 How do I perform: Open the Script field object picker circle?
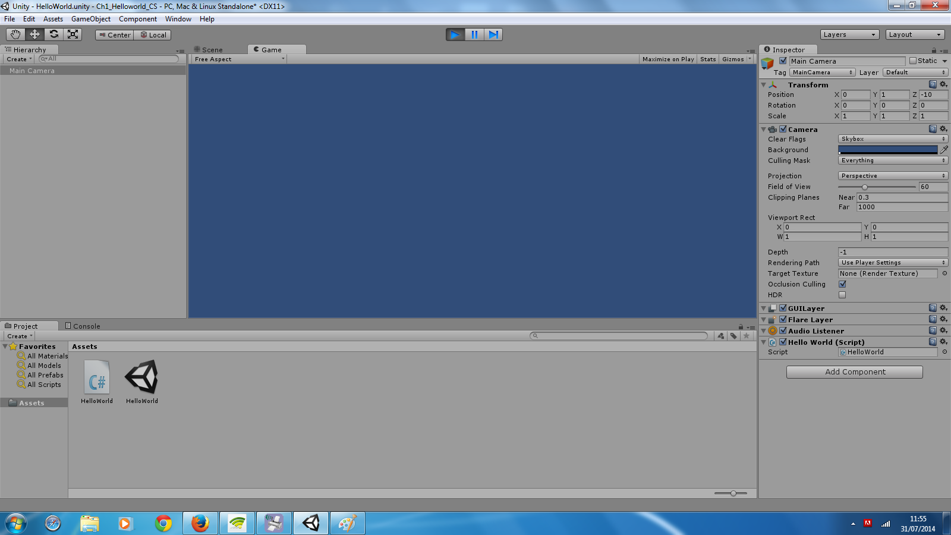pos(944,352)
